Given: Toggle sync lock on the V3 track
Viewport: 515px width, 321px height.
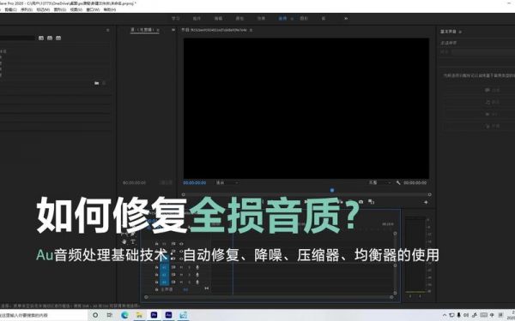Looking at the screenshot, I should pyautogui.click(x=173, y=244).
